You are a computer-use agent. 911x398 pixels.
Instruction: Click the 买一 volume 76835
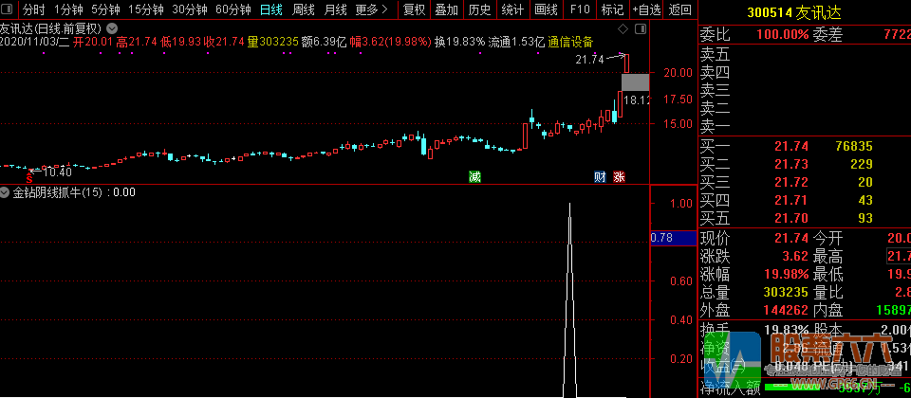(x=854, y=146)
